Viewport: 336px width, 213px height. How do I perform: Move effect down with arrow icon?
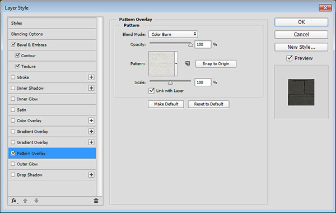point(36,201)
